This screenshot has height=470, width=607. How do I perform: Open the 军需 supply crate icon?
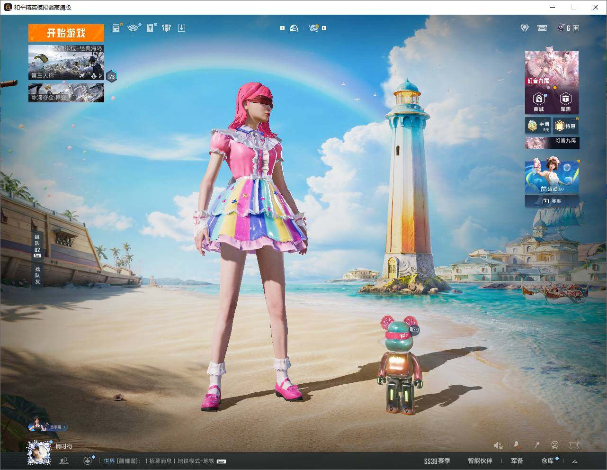[565, 102]
